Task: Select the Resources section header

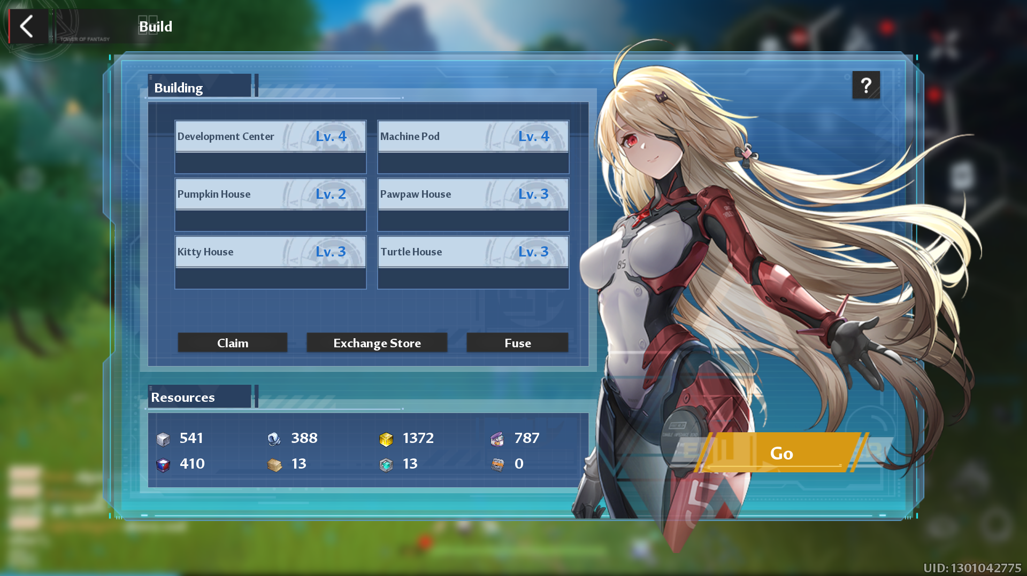Action: (199, 396)
